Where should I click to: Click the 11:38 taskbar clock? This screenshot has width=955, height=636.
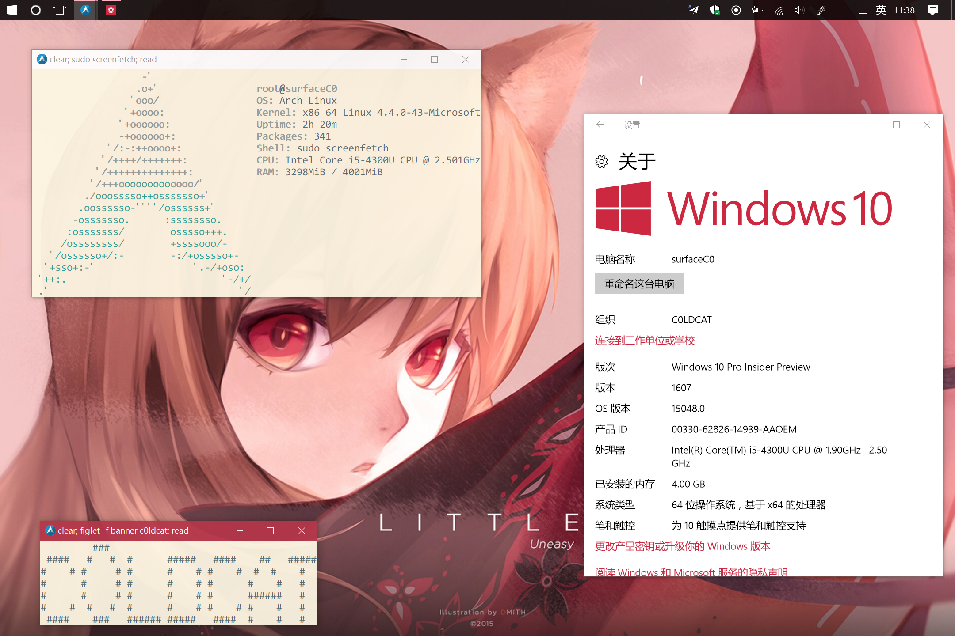904,10
